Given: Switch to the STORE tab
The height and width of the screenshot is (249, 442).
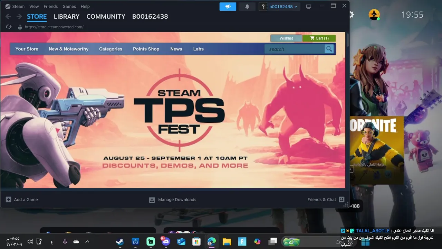Looking at the screenshot, I should [x=37, y=17].
